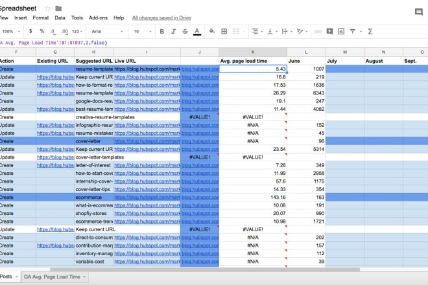Click the insert comment icon
The width and height of the screenshot is (428, 285).
click(329, 31)
